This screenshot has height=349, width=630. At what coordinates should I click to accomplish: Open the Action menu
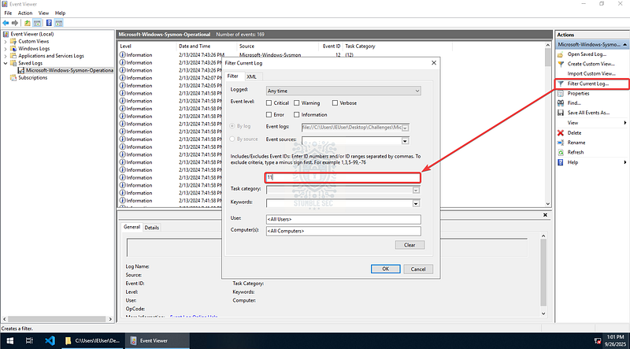(25, 13)
